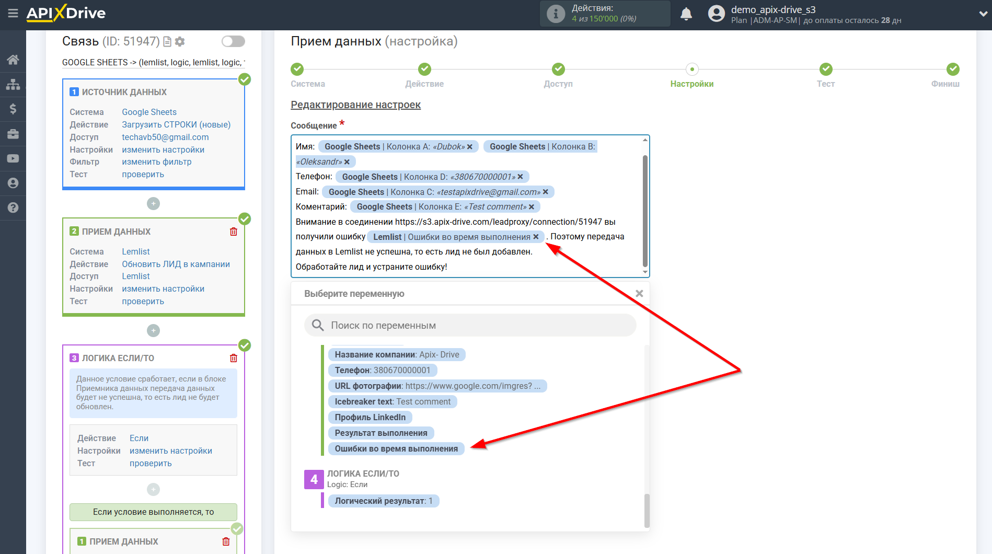
Task: Open Google Sheets system link
Action: (149, 112)
